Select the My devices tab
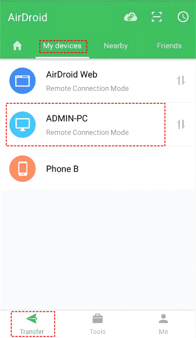Screen dimensions: 196x338 62,46
